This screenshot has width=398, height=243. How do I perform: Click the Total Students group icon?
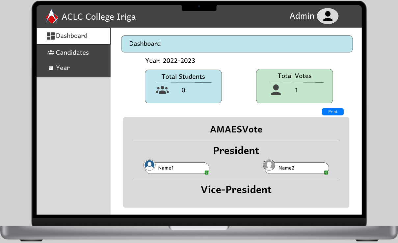(162, 90)
